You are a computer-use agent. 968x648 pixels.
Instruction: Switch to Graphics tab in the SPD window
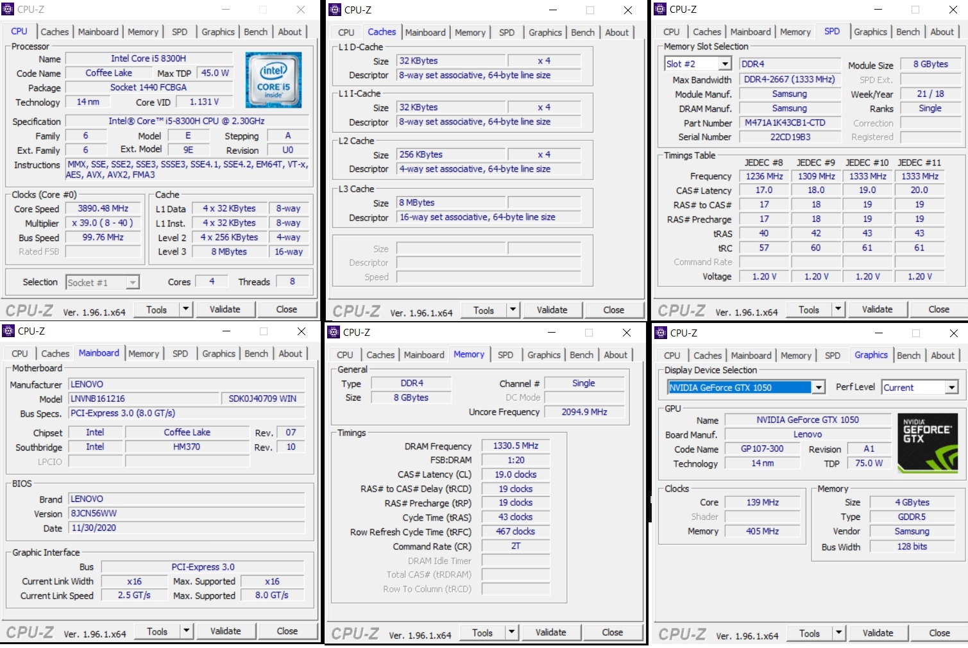point(870,31)
